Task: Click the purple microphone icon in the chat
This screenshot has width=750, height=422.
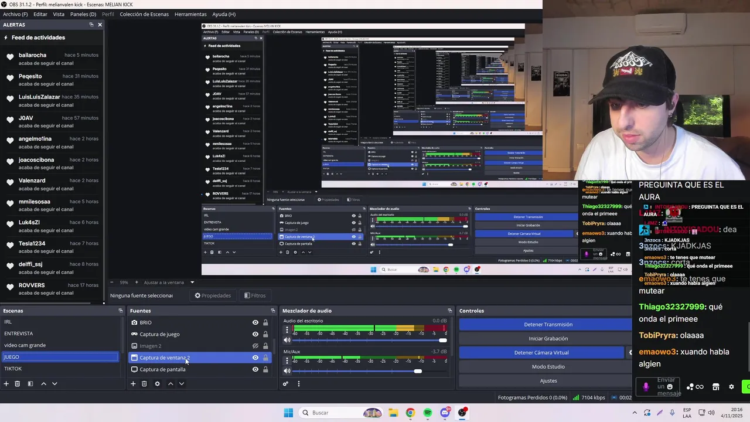Action: click(x=646, y=387)
